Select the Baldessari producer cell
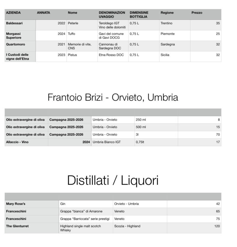Screen dimensions: 237x247 14,23
